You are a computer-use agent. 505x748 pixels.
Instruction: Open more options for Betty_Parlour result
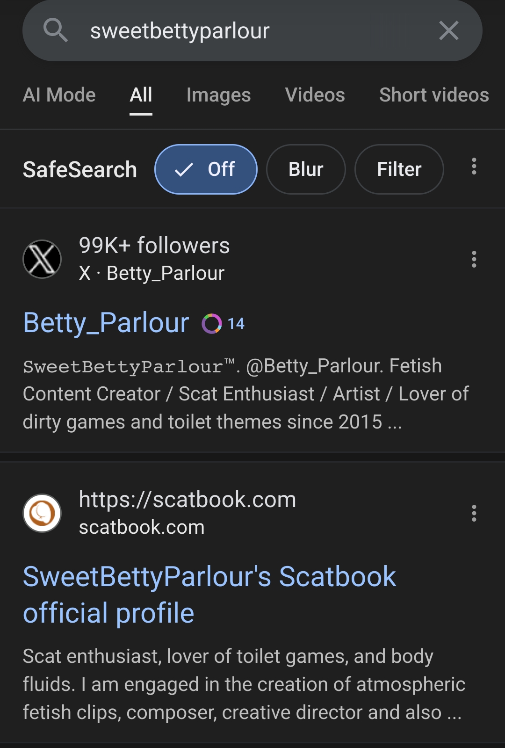point(474,259)
